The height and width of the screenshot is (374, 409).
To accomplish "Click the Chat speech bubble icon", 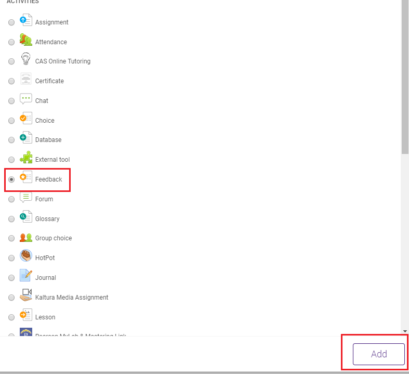I will point(26,99).
